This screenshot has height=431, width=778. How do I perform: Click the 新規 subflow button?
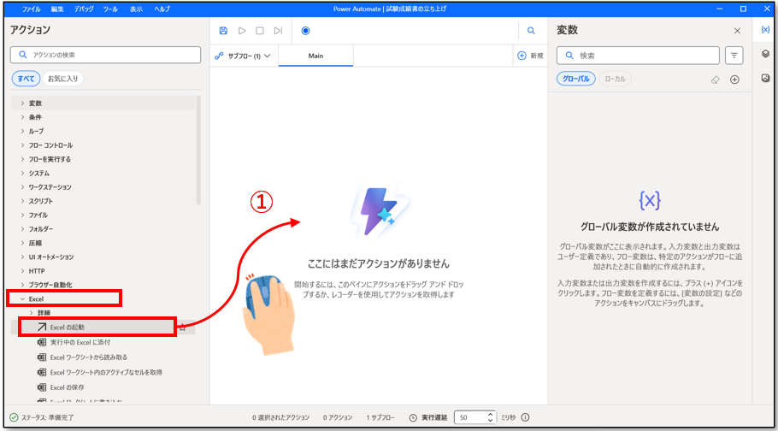click(530, 56)
